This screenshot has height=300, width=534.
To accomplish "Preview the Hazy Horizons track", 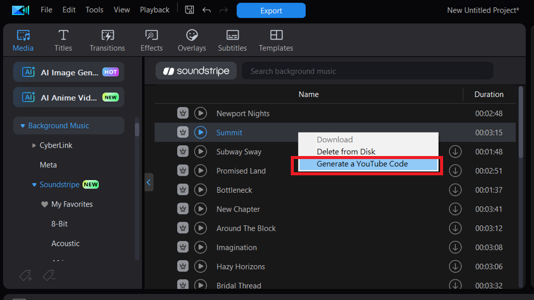I will coord(200,266).
